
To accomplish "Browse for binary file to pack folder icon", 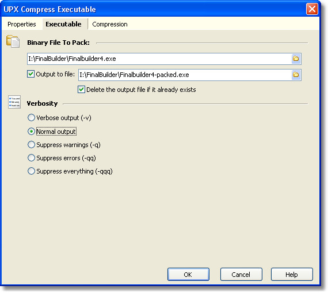I will click(296, 59).
